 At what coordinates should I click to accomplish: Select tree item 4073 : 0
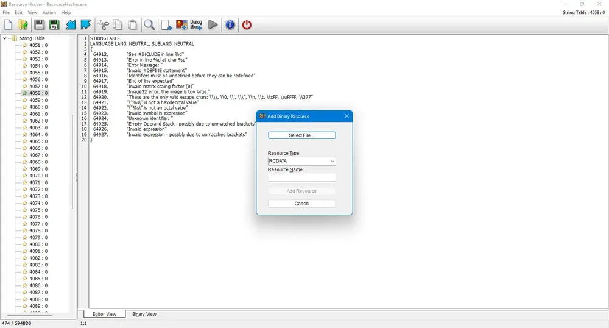(38, 196)
